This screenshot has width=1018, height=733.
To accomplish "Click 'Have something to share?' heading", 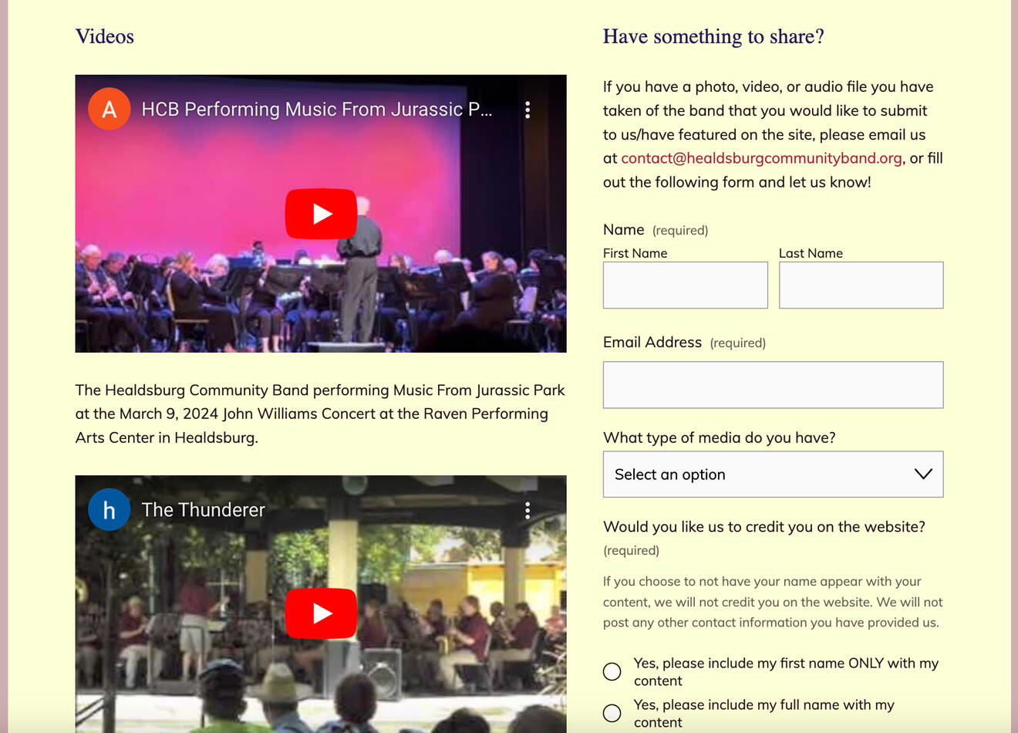I will click(x=713, y=36).
